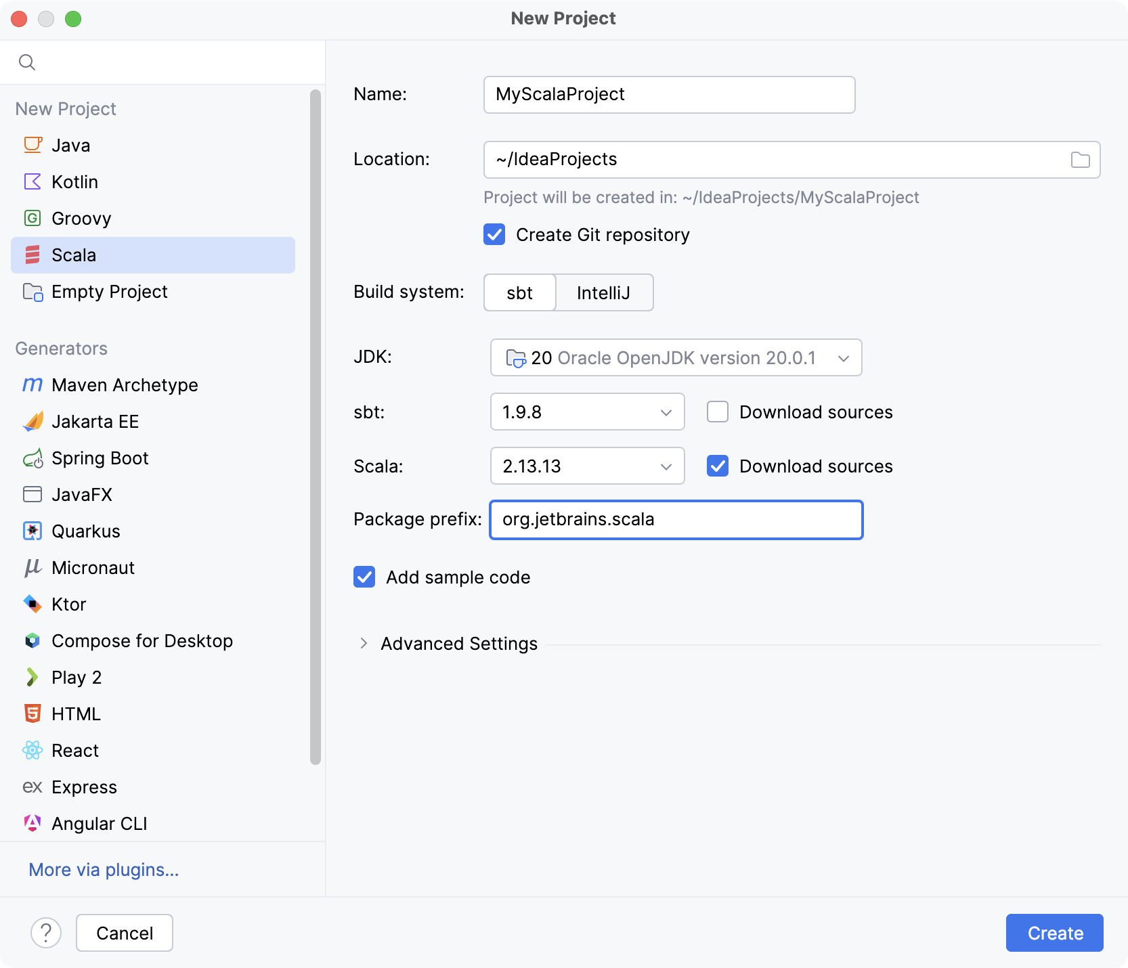Image resolution: width=1128 pixels, height=968 pixels.
Task: Click the project Name text field
Action: pos(669,95)
